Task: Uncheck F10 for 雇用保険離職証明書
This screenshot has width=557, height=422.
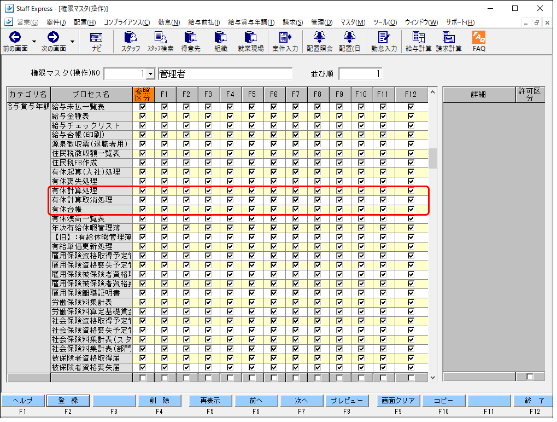Action: pos(361,293)
